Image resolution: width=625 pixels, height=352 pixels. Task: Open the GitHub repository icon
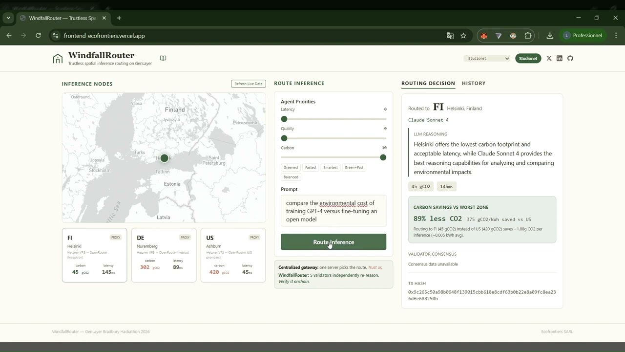pos(570,58)
